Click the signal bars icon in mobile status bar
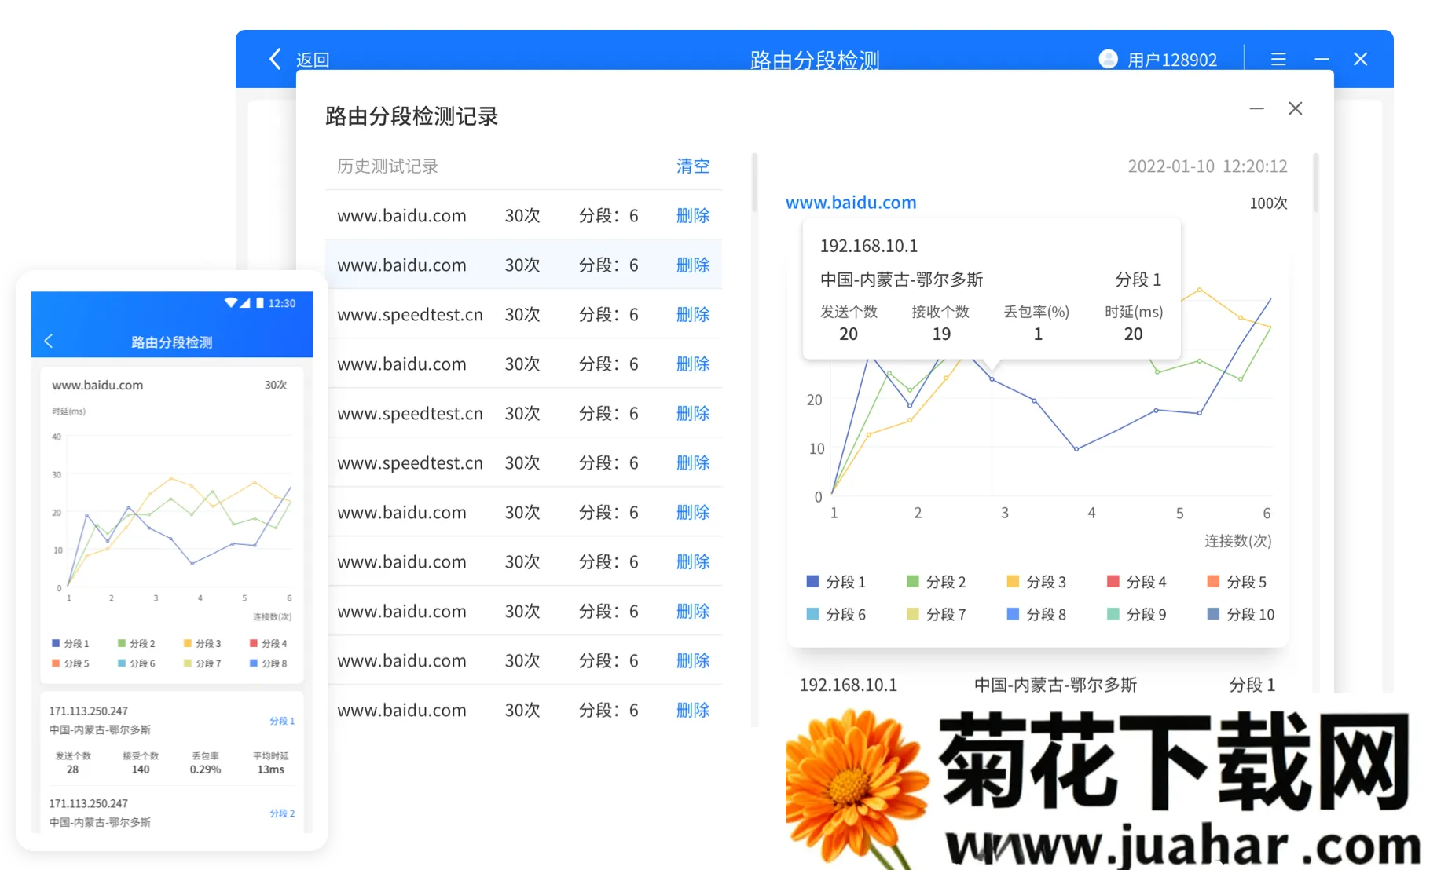 [246, 303]
